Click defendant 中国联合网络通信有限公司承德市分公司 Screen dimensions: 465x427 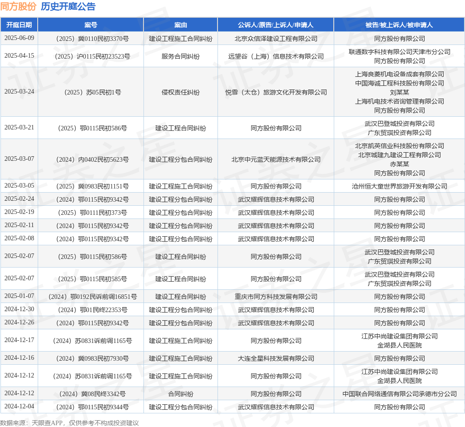(x=399, y=394)
